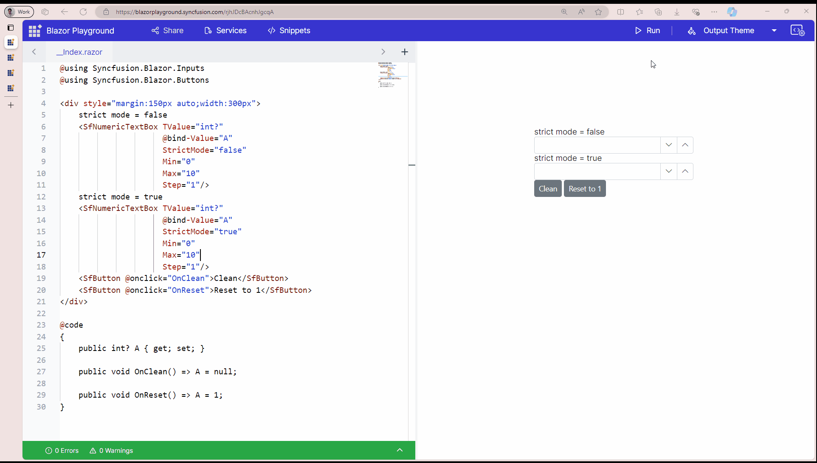Expand the Output Theme dropdown arrow
Screen dimensions: 817x463
click(774, 31)
